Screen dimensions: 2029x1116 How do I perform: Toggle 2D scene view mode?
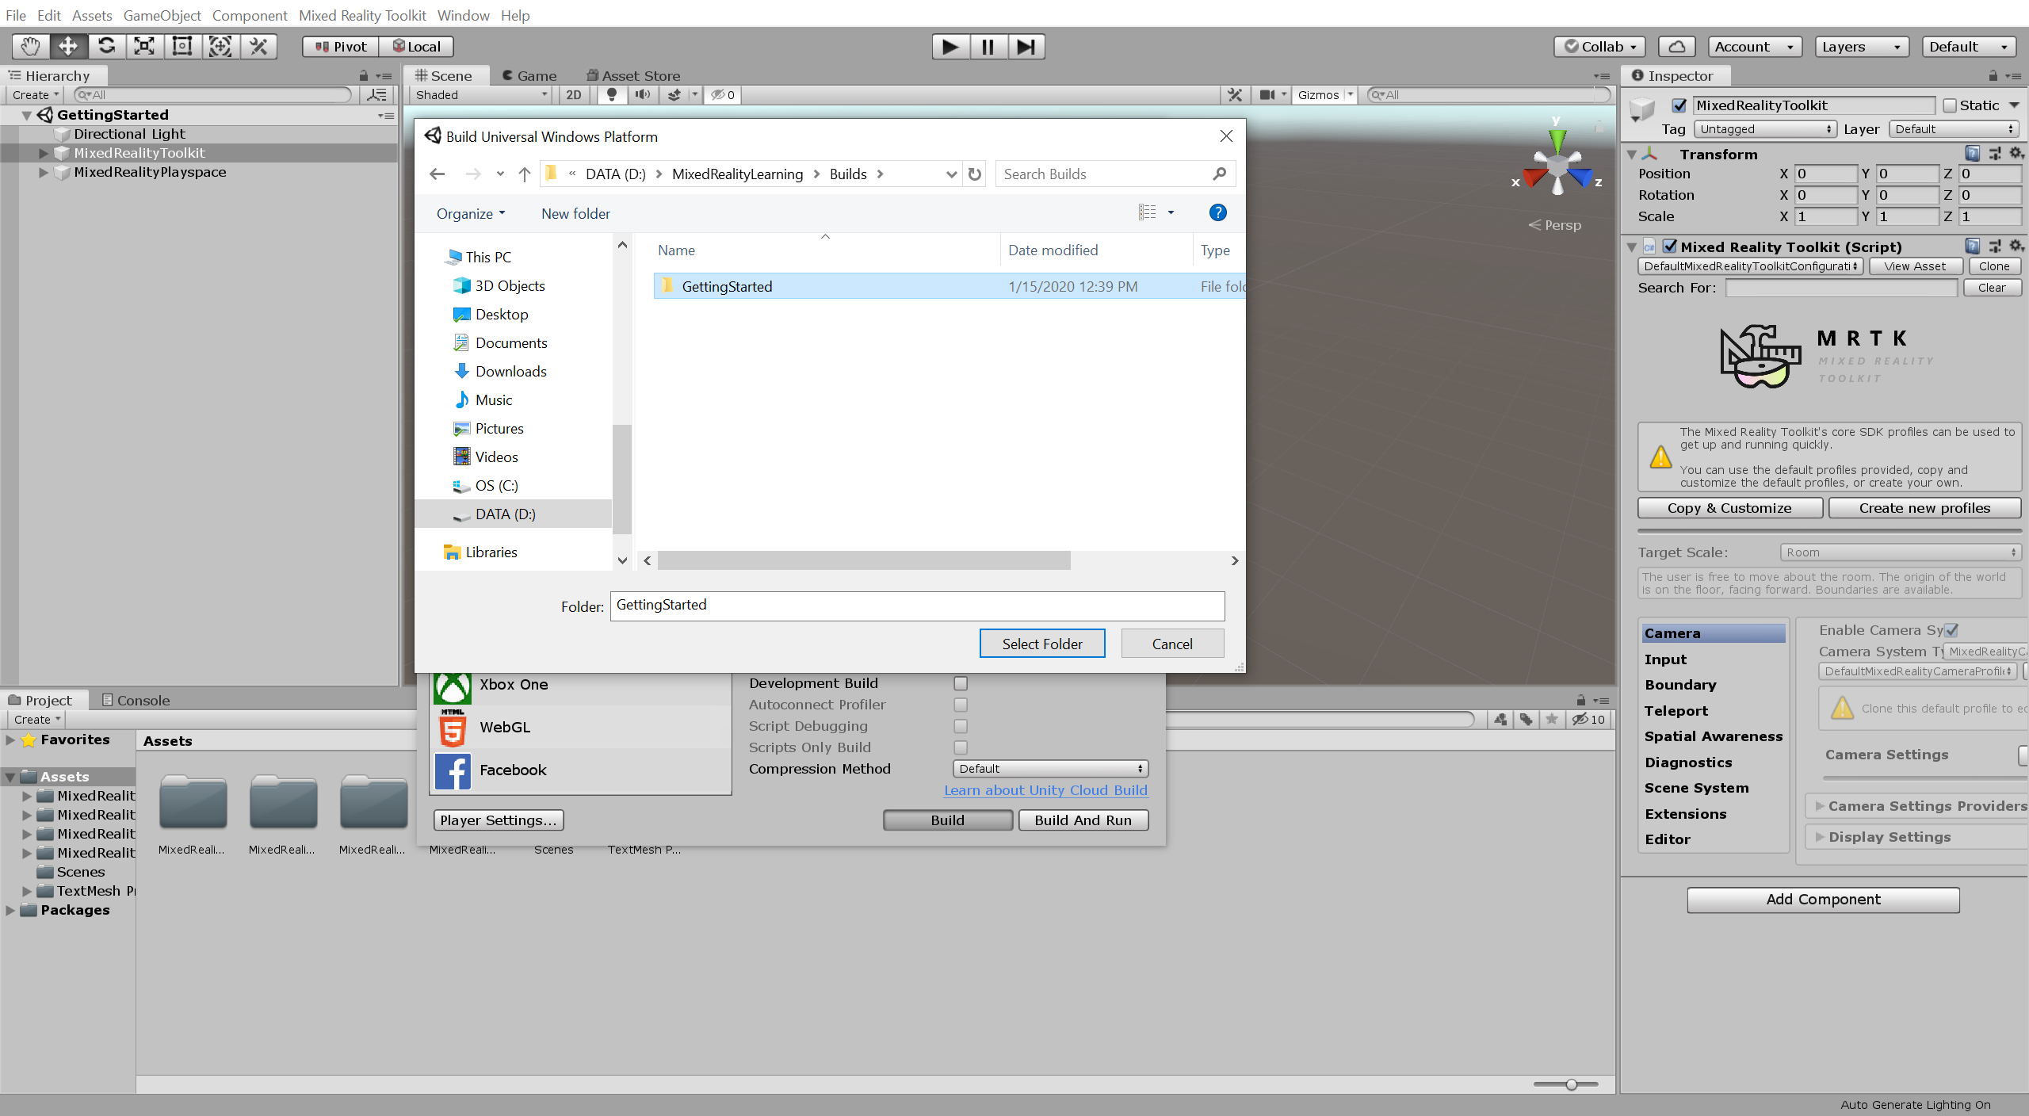pyautogui.click(x=574, y=95)
